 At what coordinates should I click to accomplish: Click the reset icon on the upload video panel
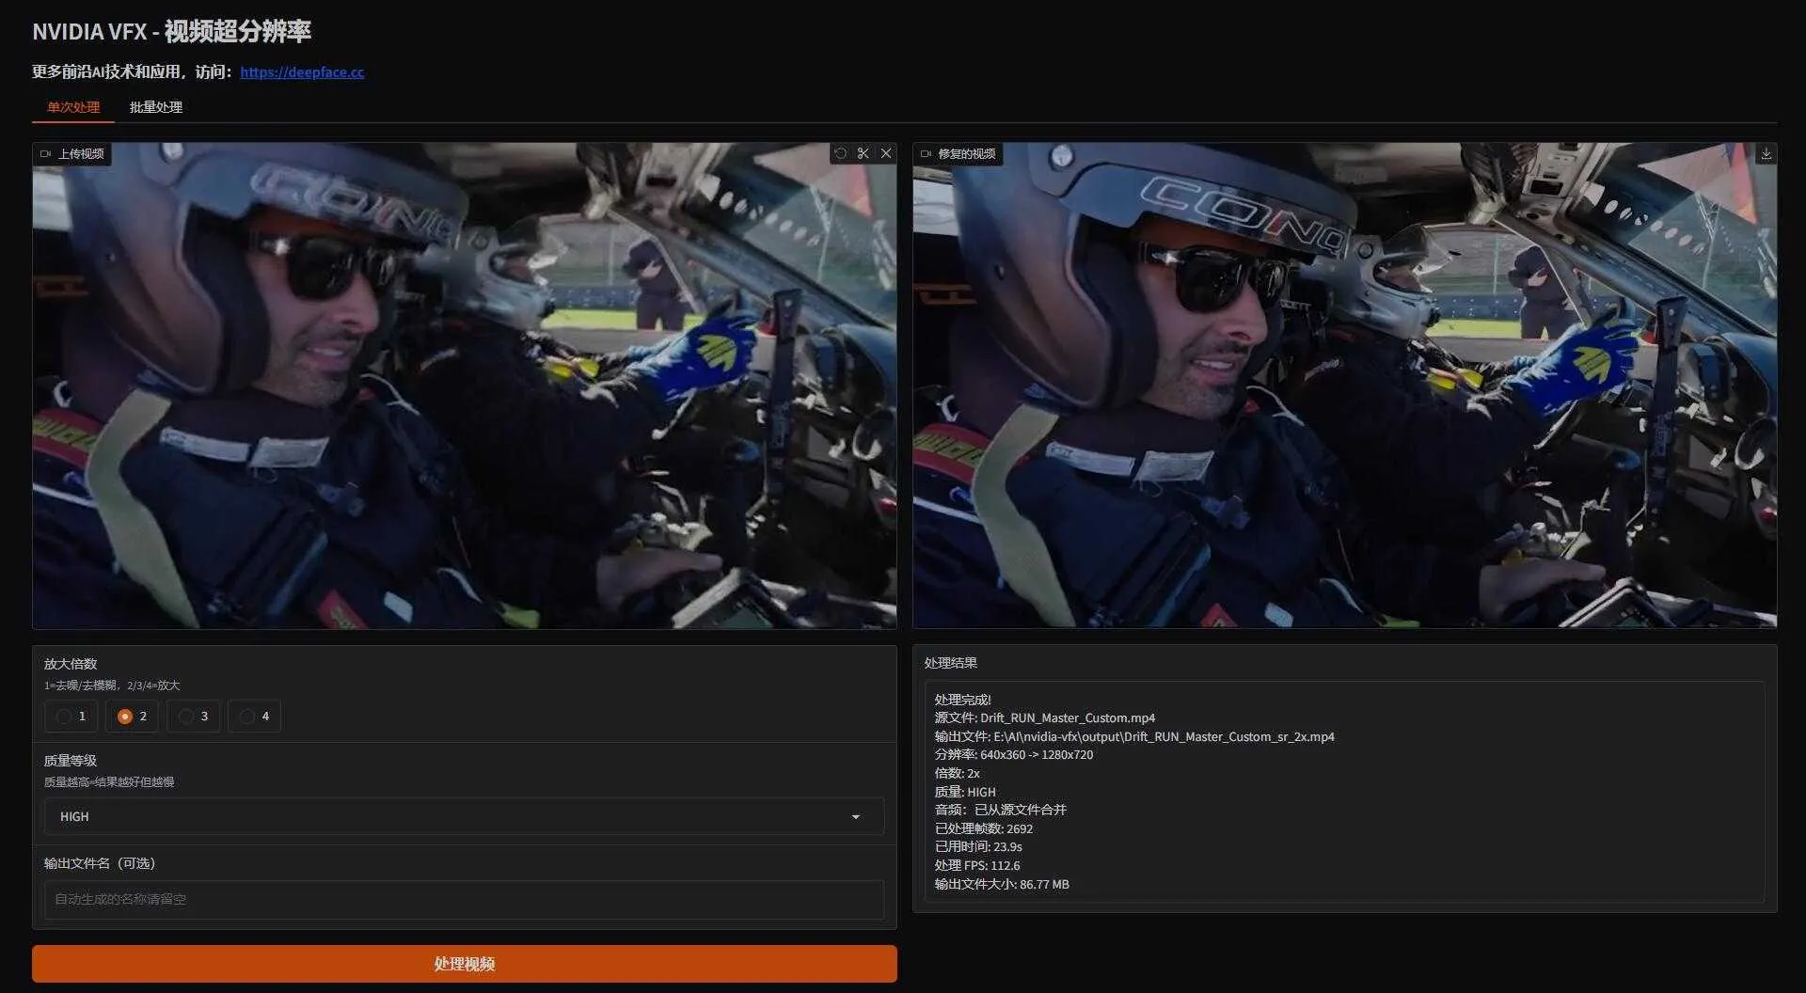tap(840, 152)
